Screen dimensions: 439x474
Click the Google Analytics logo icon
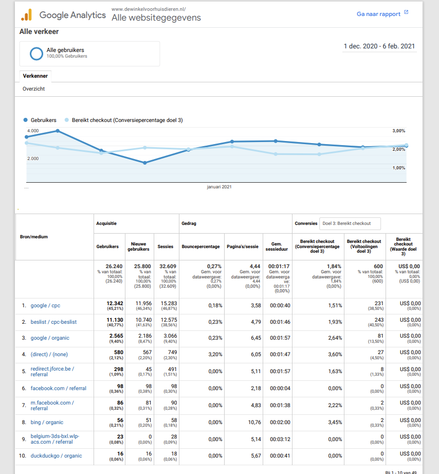click(27, 15)
